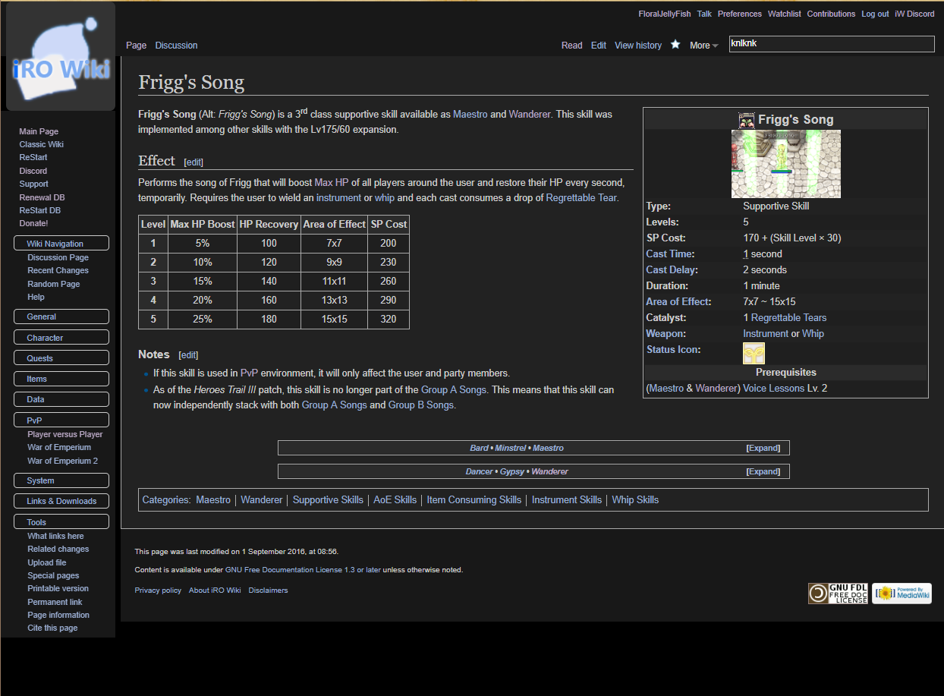Collapse the PvP sidebar section
The image size is (944, 696).
tap(61, 420)
